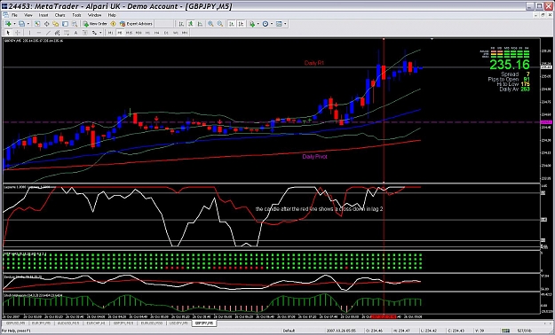
Task: Expand the New Chart dropdown arrow
Action: 14,24
